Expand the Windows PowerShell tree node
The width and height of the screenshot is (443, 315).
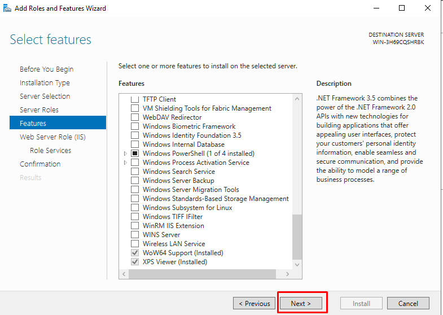[x=125, y=154]
